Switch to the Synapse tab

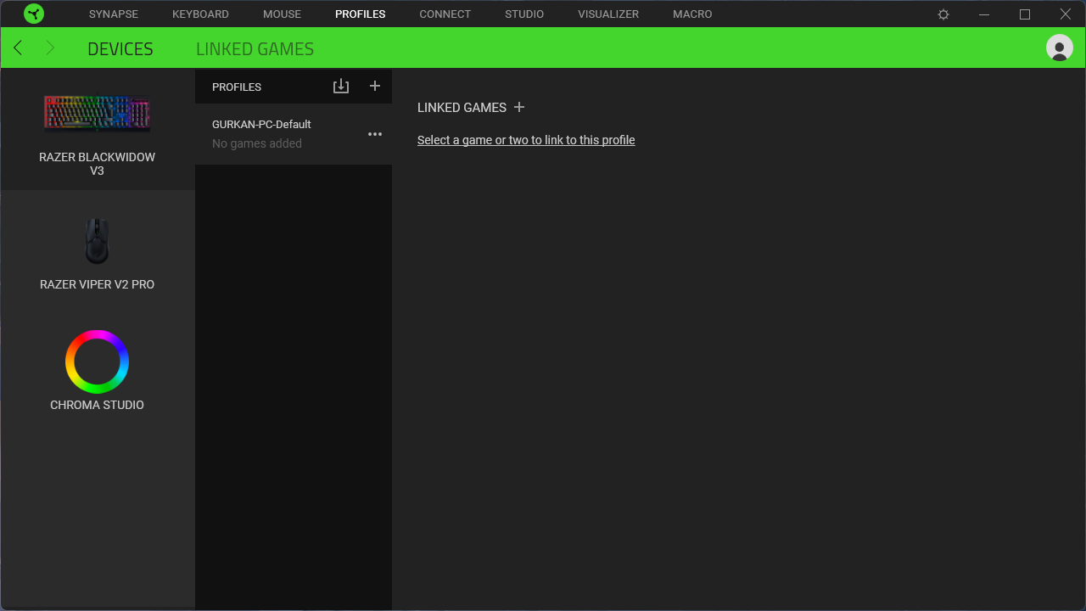point(114,14)
